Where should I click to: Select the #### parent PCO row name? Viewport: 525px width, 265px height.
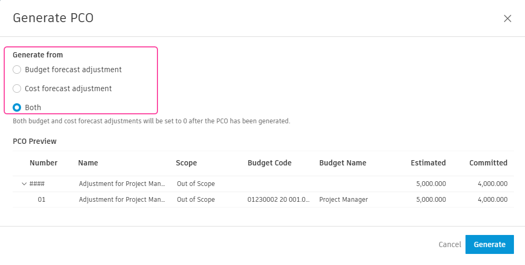122,184
